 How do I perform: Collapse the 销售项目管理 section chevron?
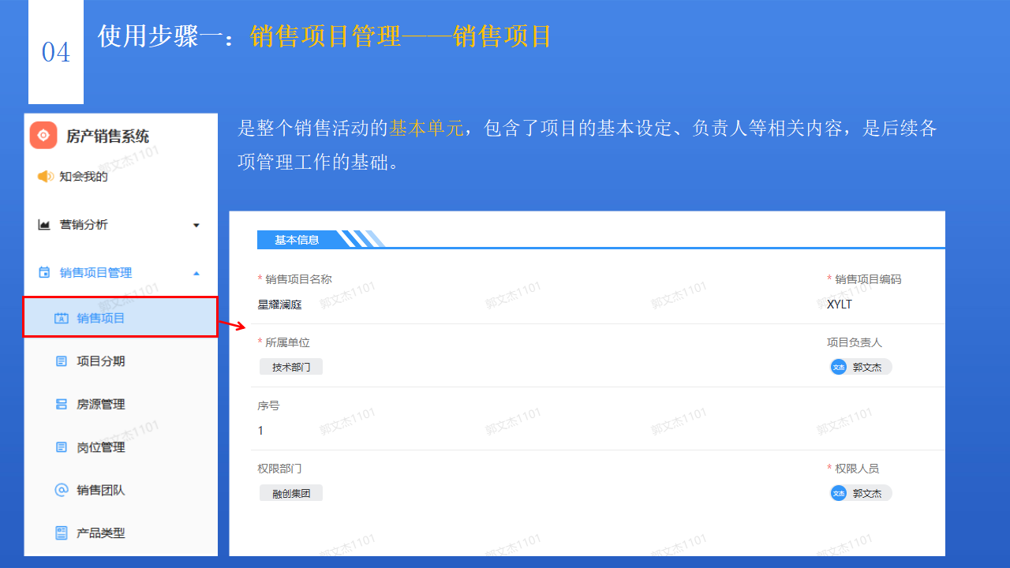pos(196,271)
